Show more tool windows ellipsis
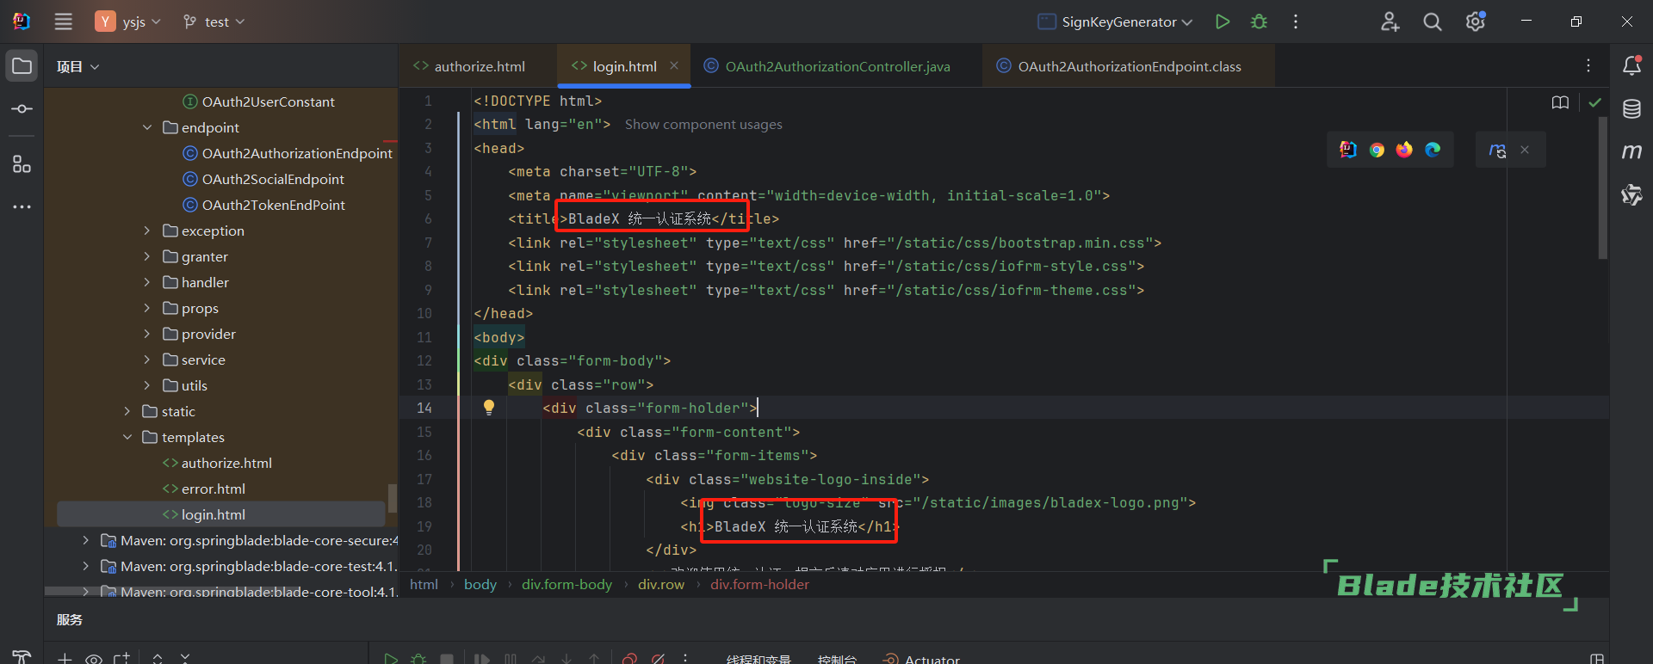The image size is (1653, 664). click(x=22, y=206)
